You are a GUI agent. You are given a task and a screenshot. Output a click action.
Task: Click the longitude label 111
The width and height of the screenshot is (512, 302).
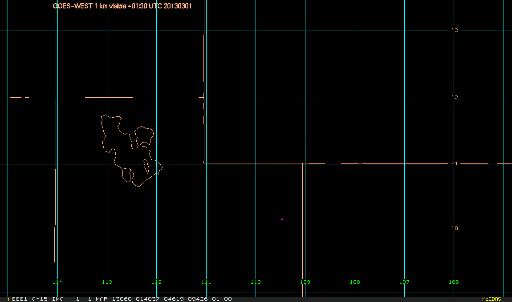206,282
